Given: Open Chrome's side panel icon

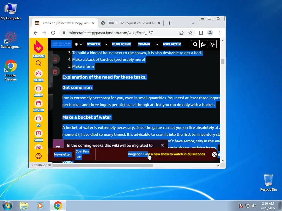Looking at the screenshot, I should pos(201,33).
